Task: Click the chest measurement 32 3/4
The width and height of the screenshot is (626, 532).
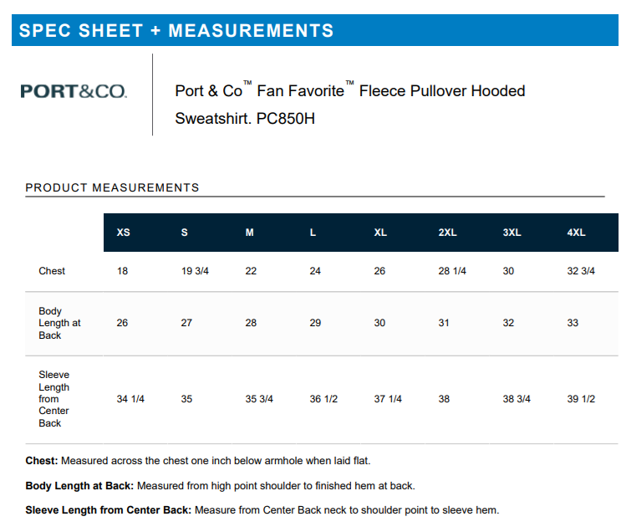Action: coord(581,271)
